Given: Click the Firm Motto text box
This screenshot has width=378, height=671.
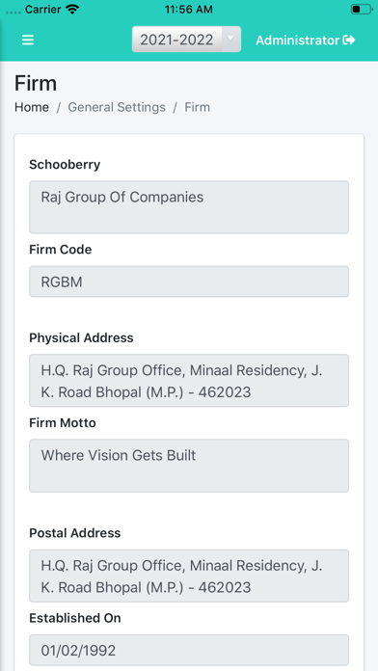Looking at the screenshot, I should tap(189, 466).
